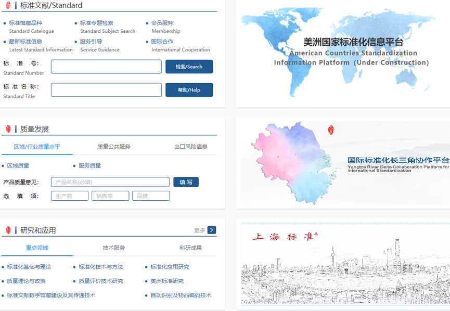Screen dimensions: 450x311
Task: Click the red seal icon beside 质量发展
Action: pyautogui.click(x=8, y=129)
